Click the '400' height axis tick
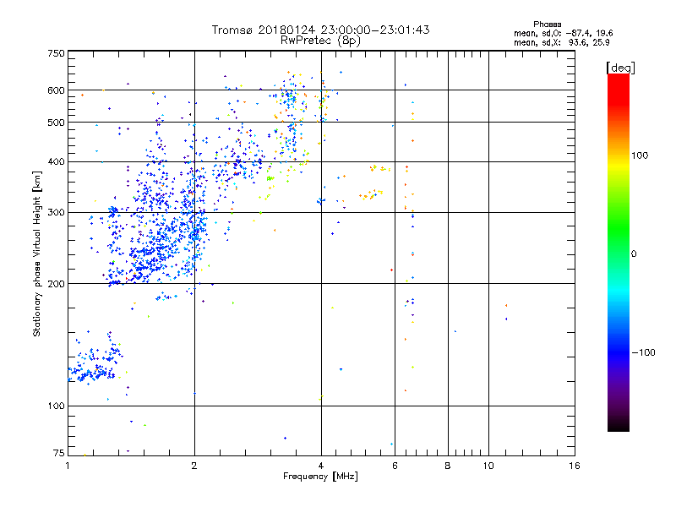676x507 pixels. [x=57, y=161]
